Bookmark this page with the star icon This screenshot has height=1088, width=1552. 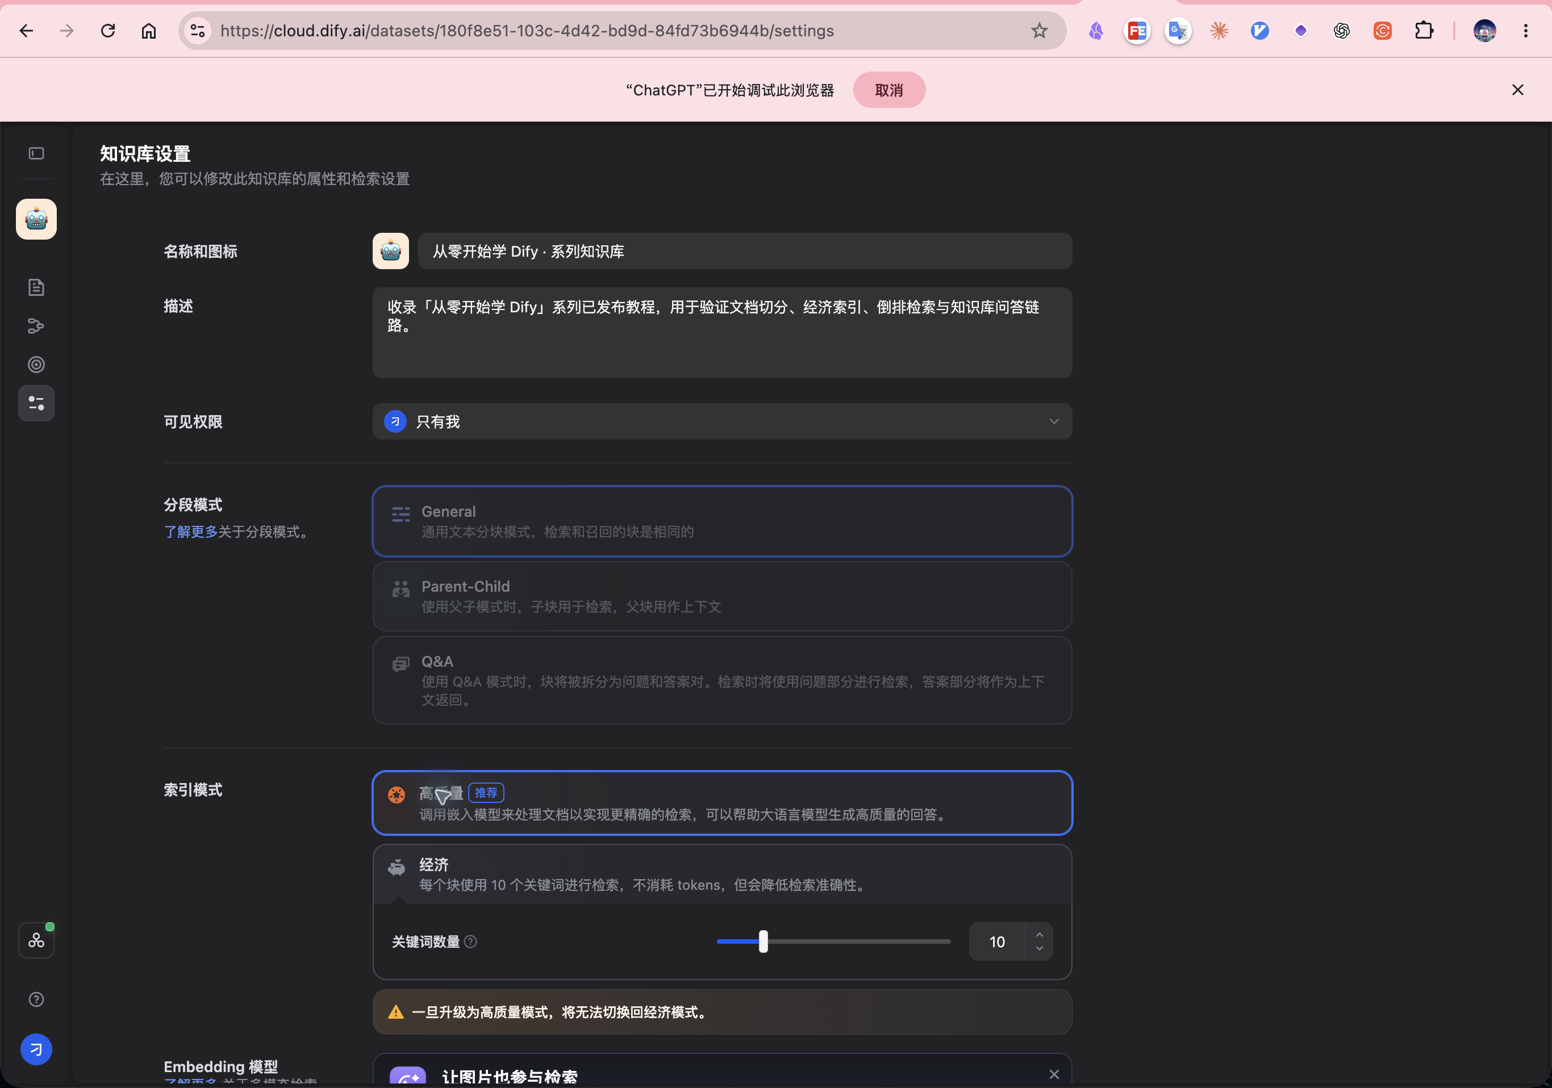[x=1039, y=31]
